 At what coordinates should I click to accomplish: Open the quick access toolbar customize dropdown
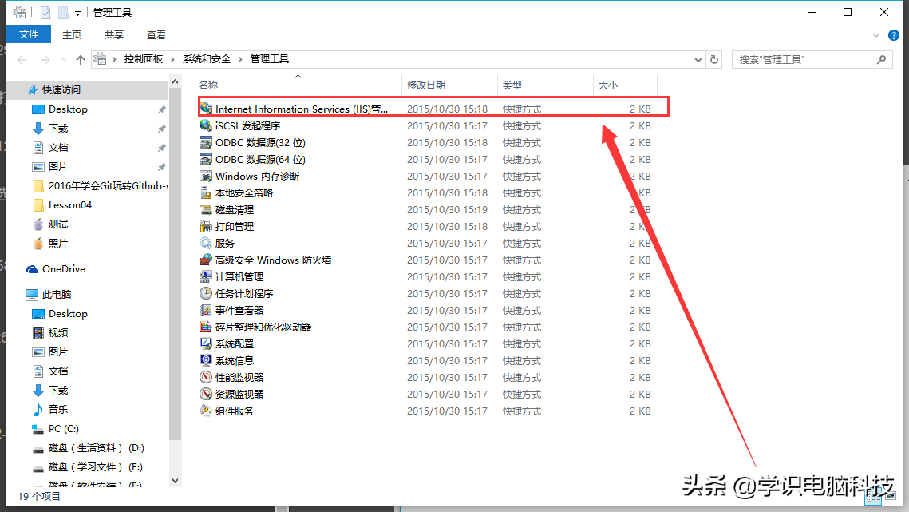coord(77,13)
